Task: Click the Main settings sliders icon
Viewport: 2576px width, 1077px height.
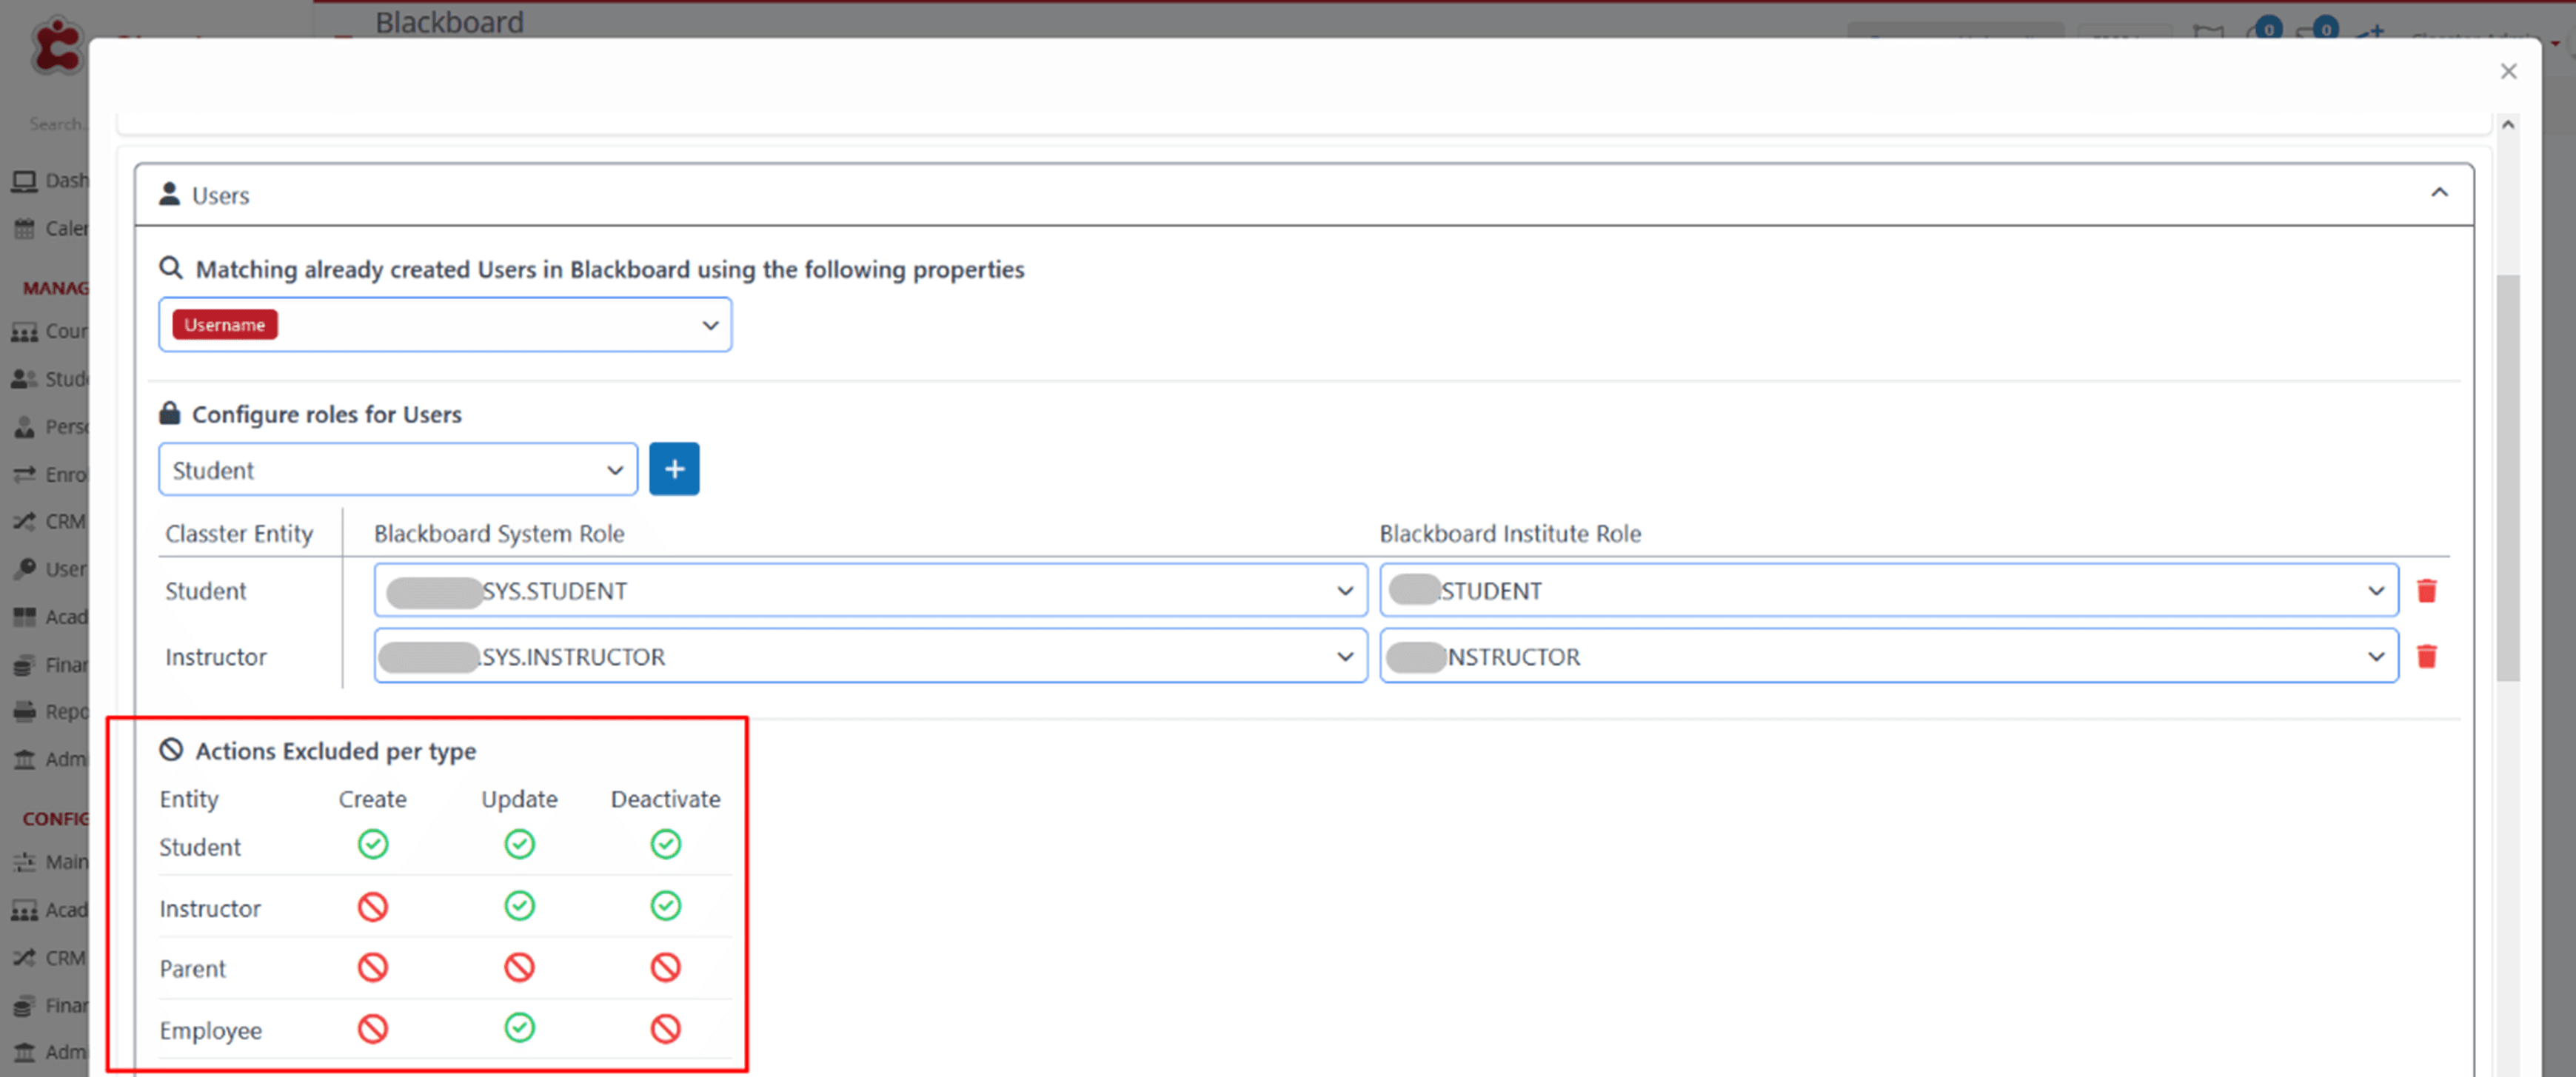Action: pyautogui.click(x=25, y=862)
